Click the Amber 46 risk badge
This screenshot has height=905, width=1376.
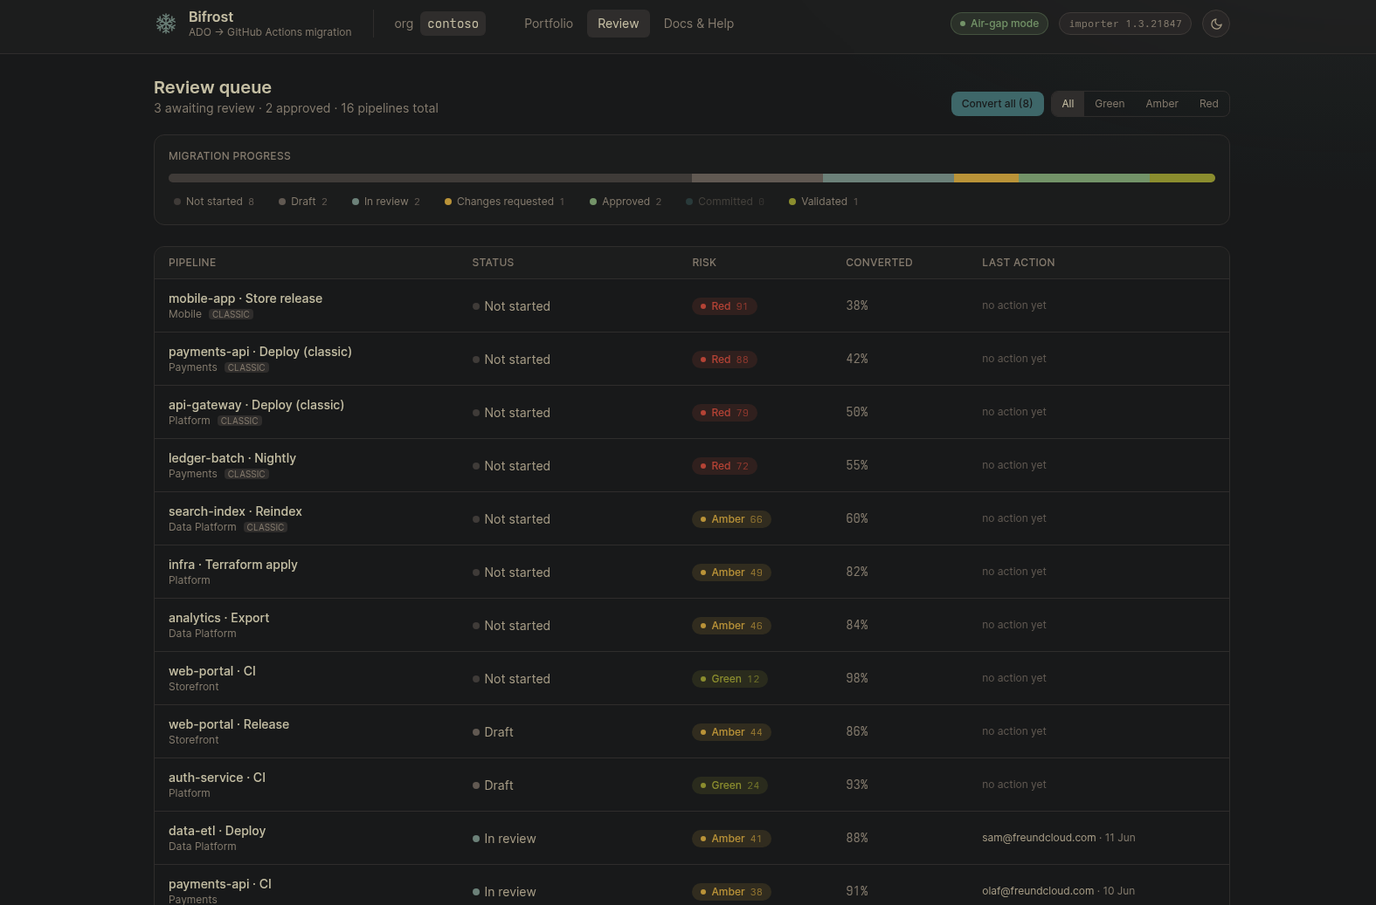coord(731,626)
